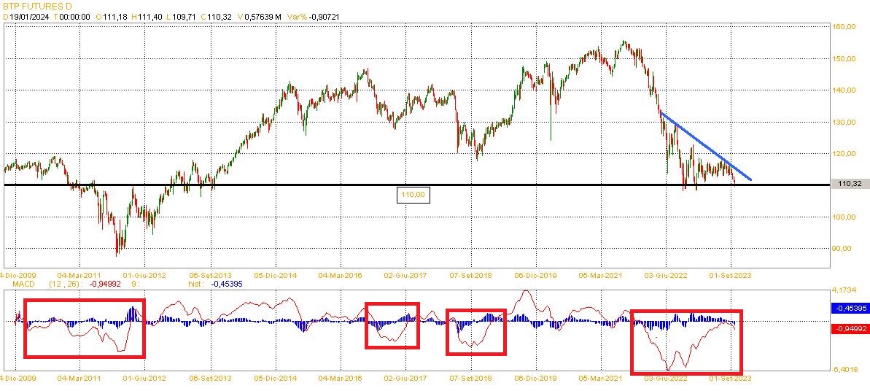Click the red -0,94992 MACD value tag

coord(849,329)
